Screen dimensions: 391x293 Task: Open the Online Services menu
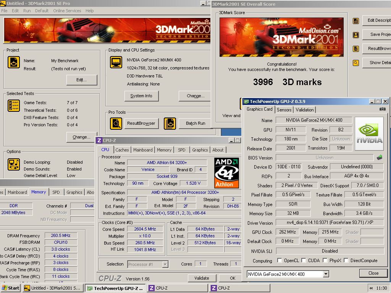tap(67, 11)
